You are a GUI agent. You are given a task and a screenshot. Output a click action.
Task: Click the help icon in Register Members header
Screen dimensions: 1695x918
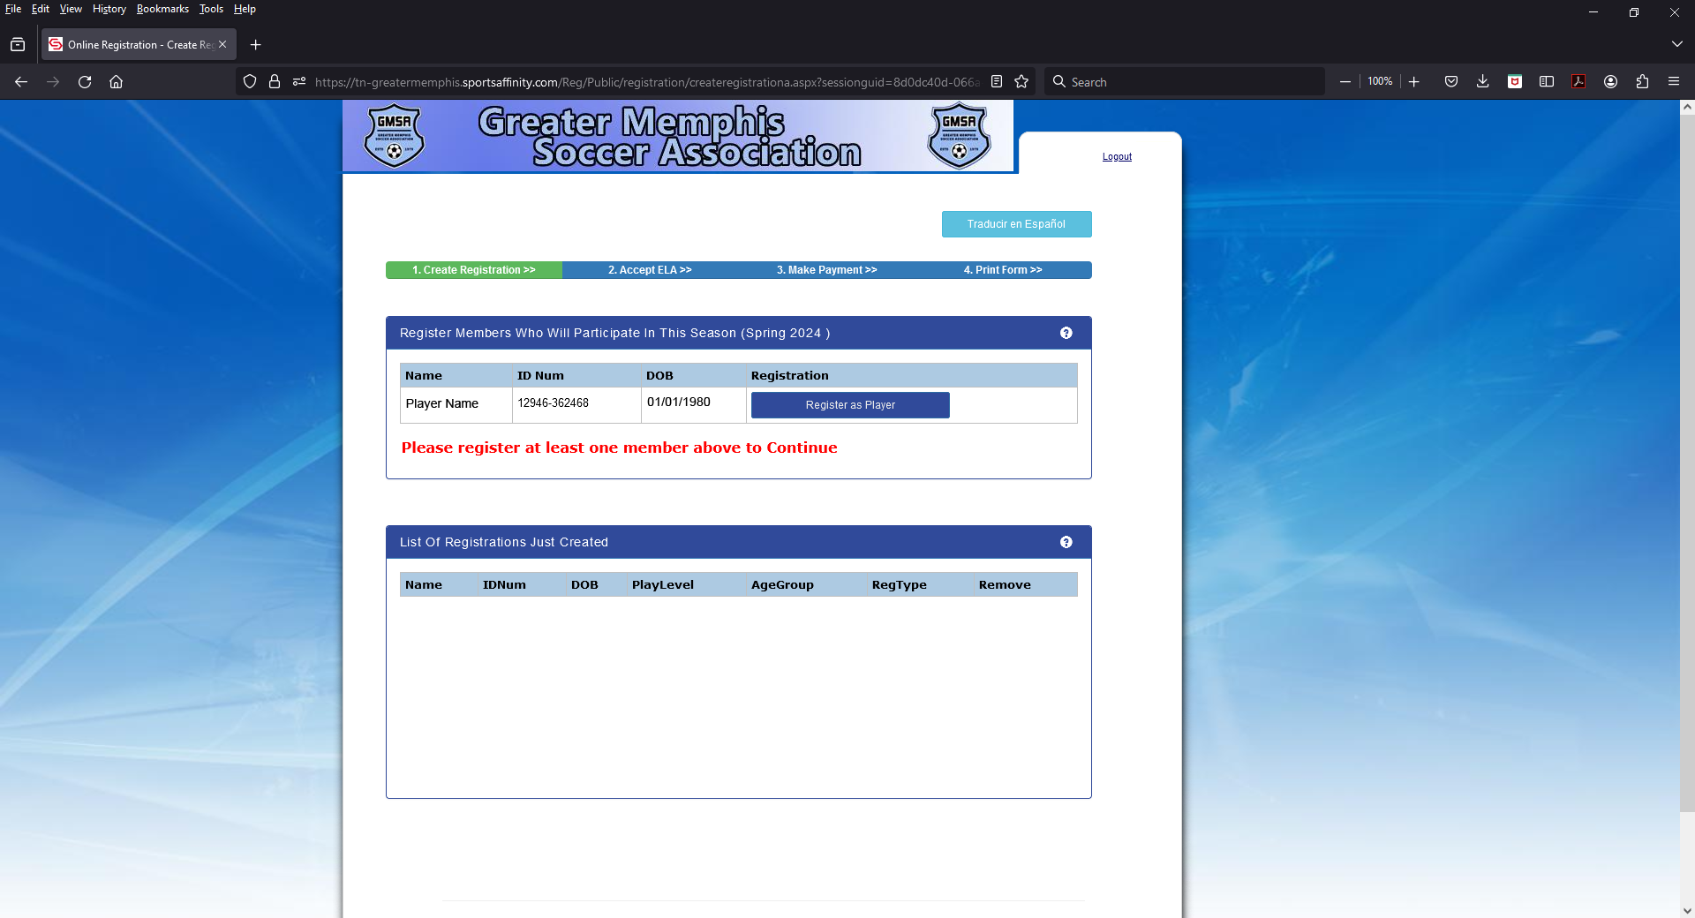1066,333
